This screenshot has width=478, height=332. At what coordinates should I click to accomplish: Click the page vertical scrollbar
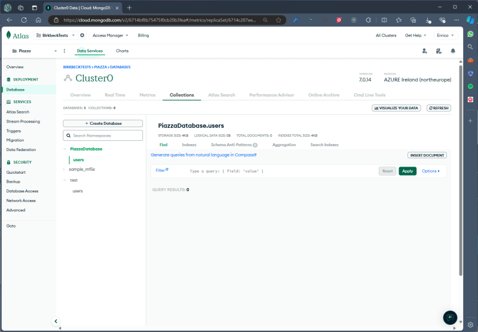point(460,171)
